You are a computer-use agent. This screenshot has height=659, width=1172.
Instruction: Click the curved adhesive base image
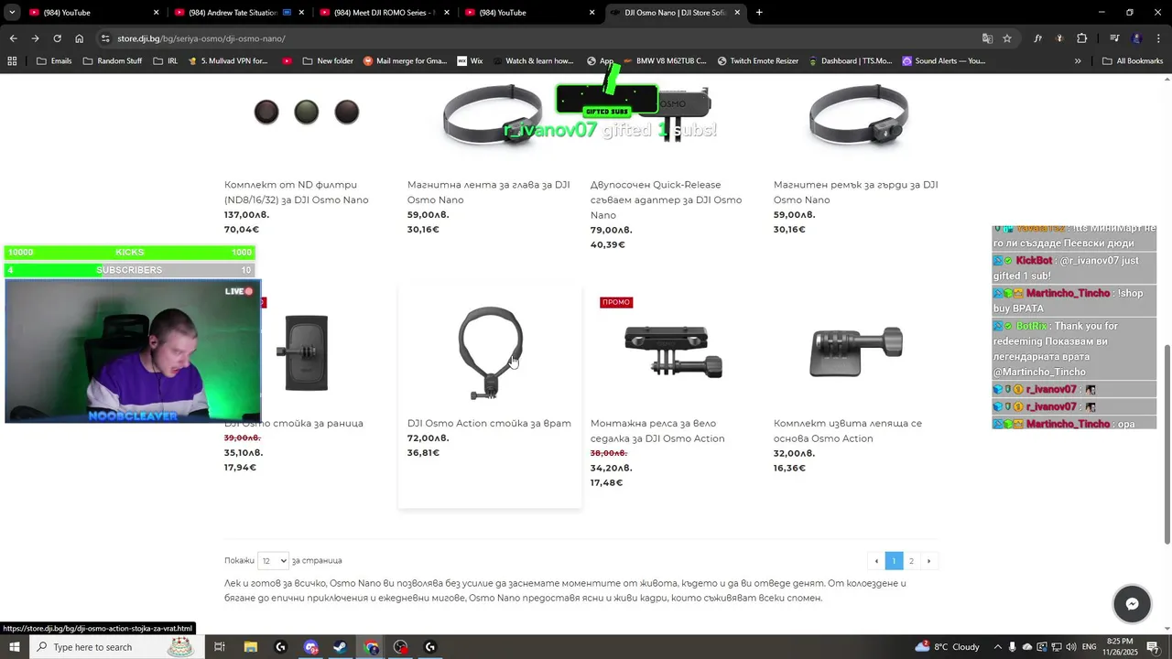tap(856, 351)
